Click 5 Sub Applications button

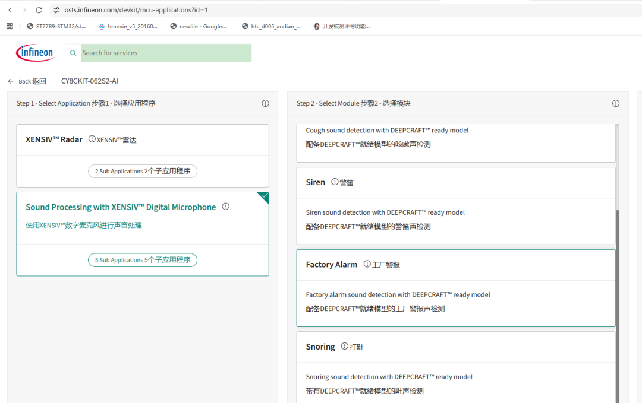tap(143, 260)
